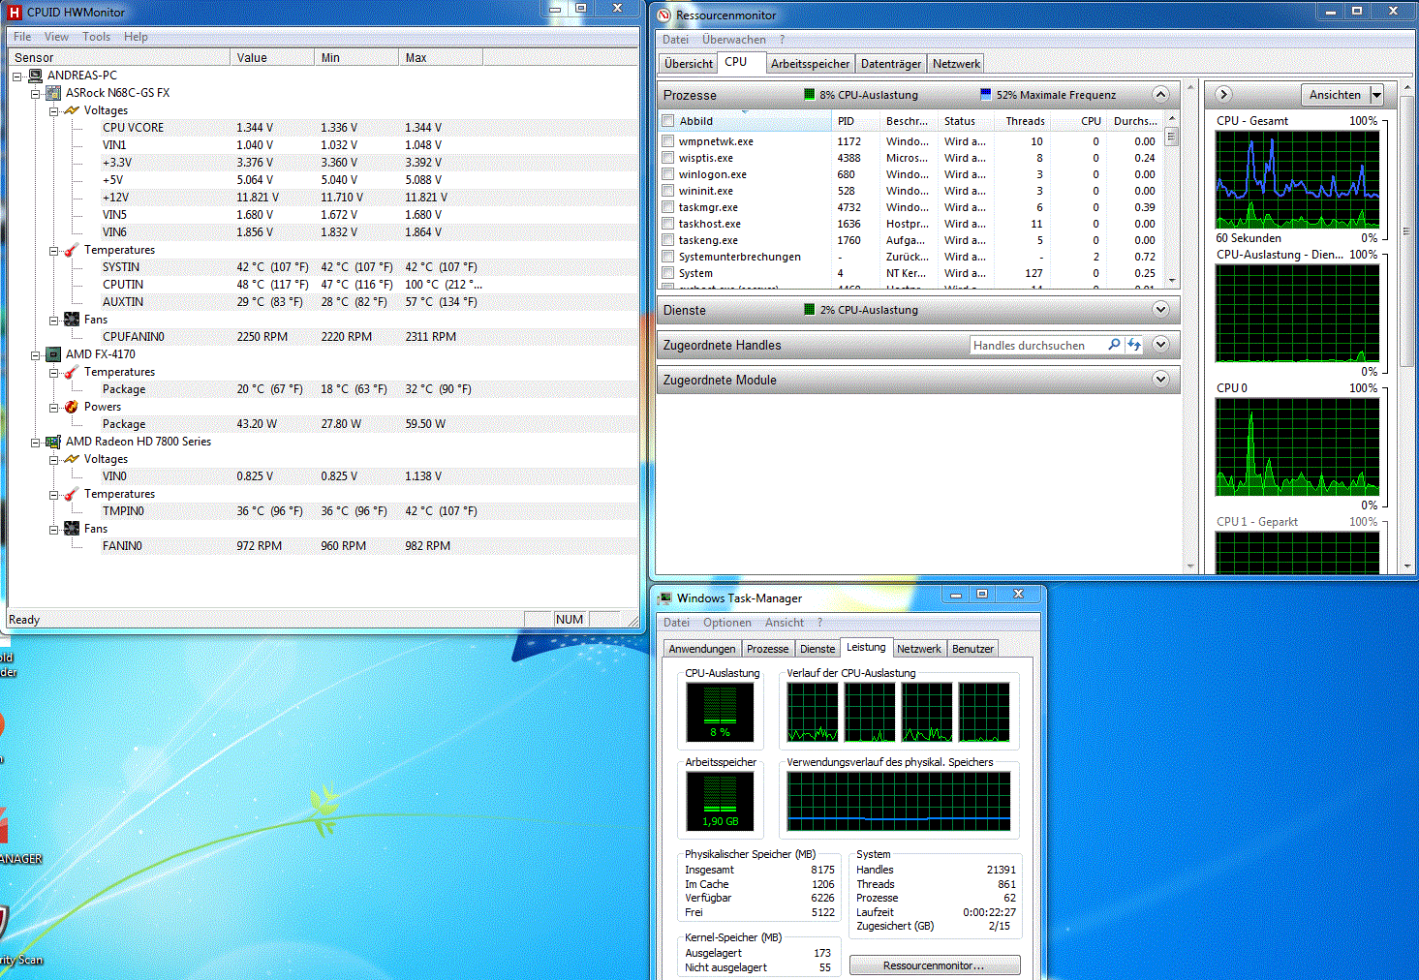Sort processes by the PID column header
1419x980 pixels.
click(x=855, y=121)
